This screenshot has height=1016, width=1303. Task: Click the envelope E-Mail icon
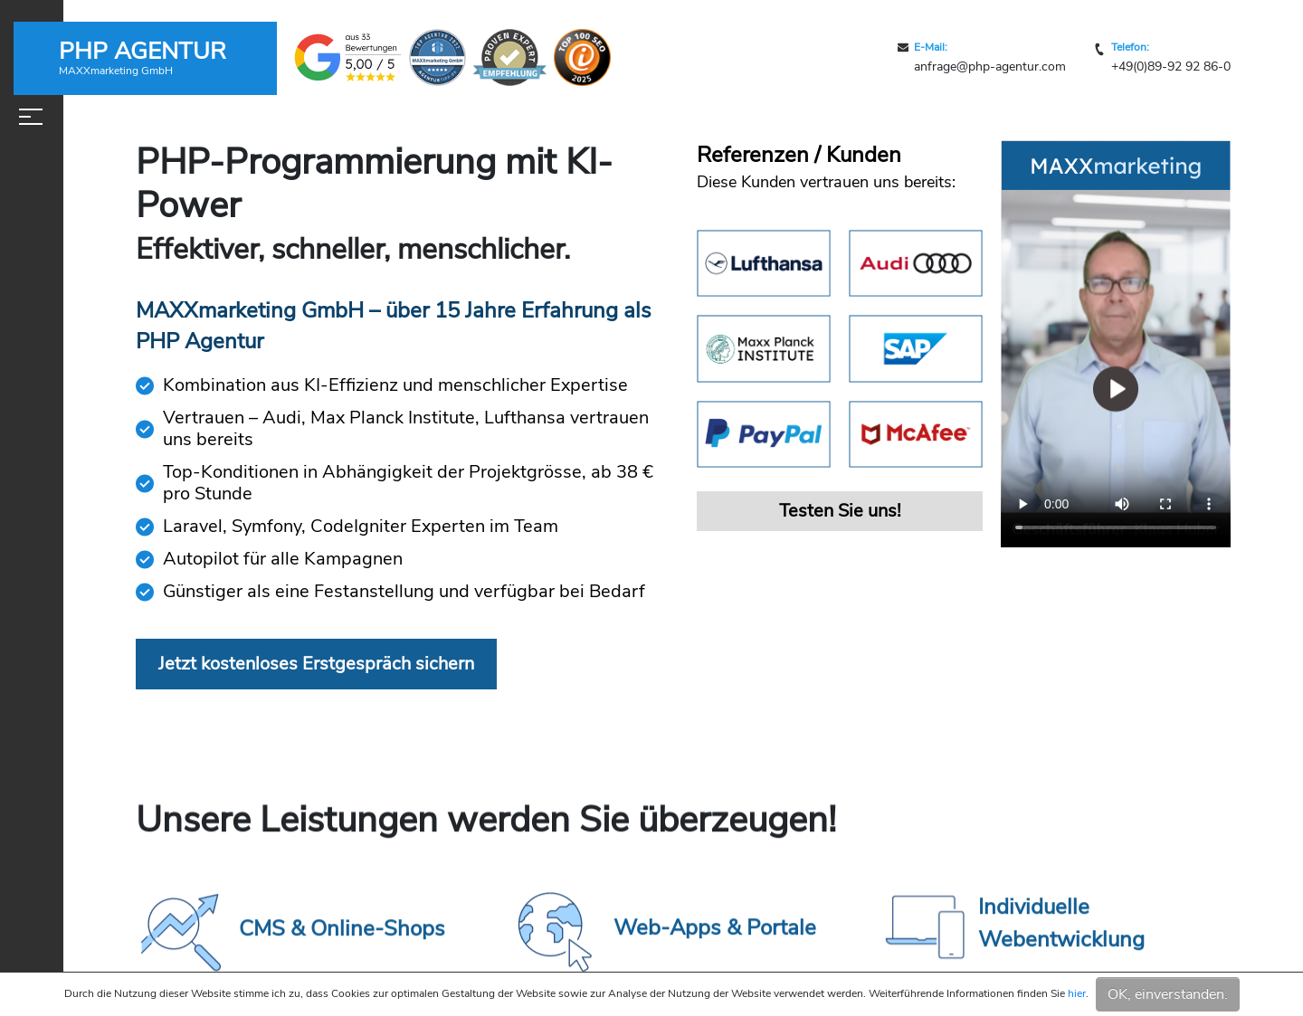903,47
